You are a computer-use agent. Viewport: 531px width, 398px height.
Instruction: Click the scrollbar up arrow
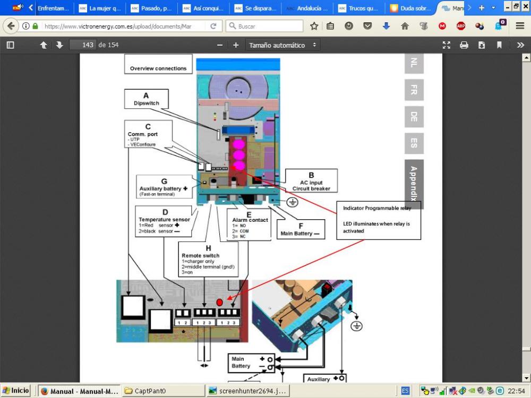[526, 58]
